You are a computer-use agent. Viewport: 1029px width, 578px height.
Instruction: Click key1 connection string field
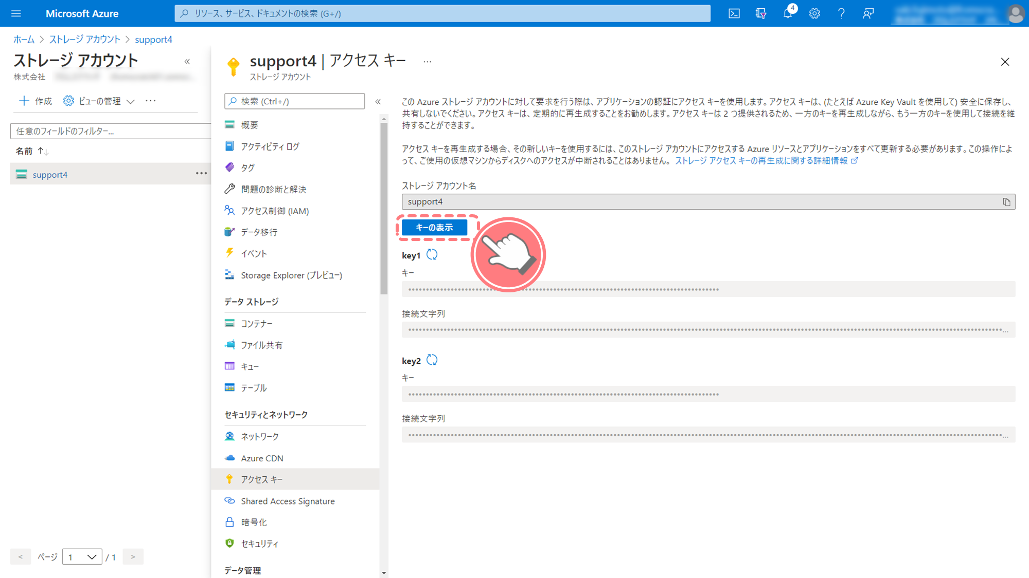[708, 330]
